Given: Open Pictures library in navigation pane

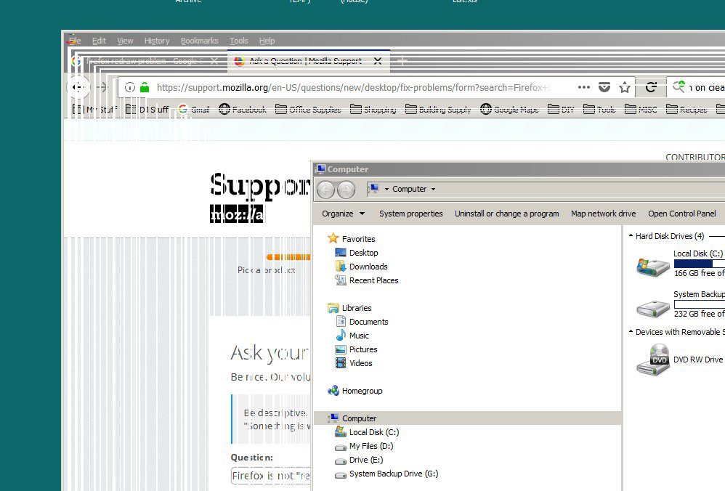Looking at the screenshot, I should 356,349.
